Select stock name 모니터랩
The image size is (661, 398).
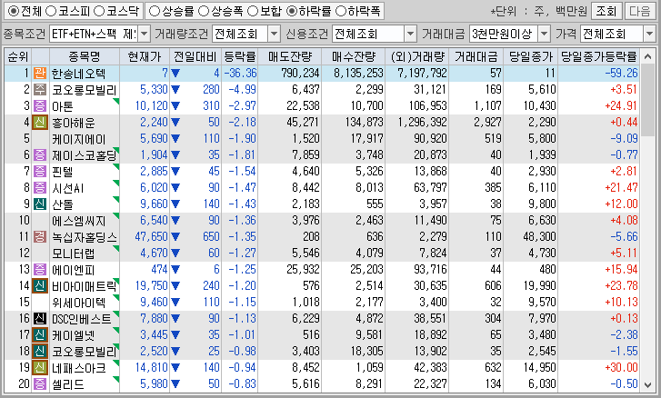pyautogui.click(x=73, y=254)
